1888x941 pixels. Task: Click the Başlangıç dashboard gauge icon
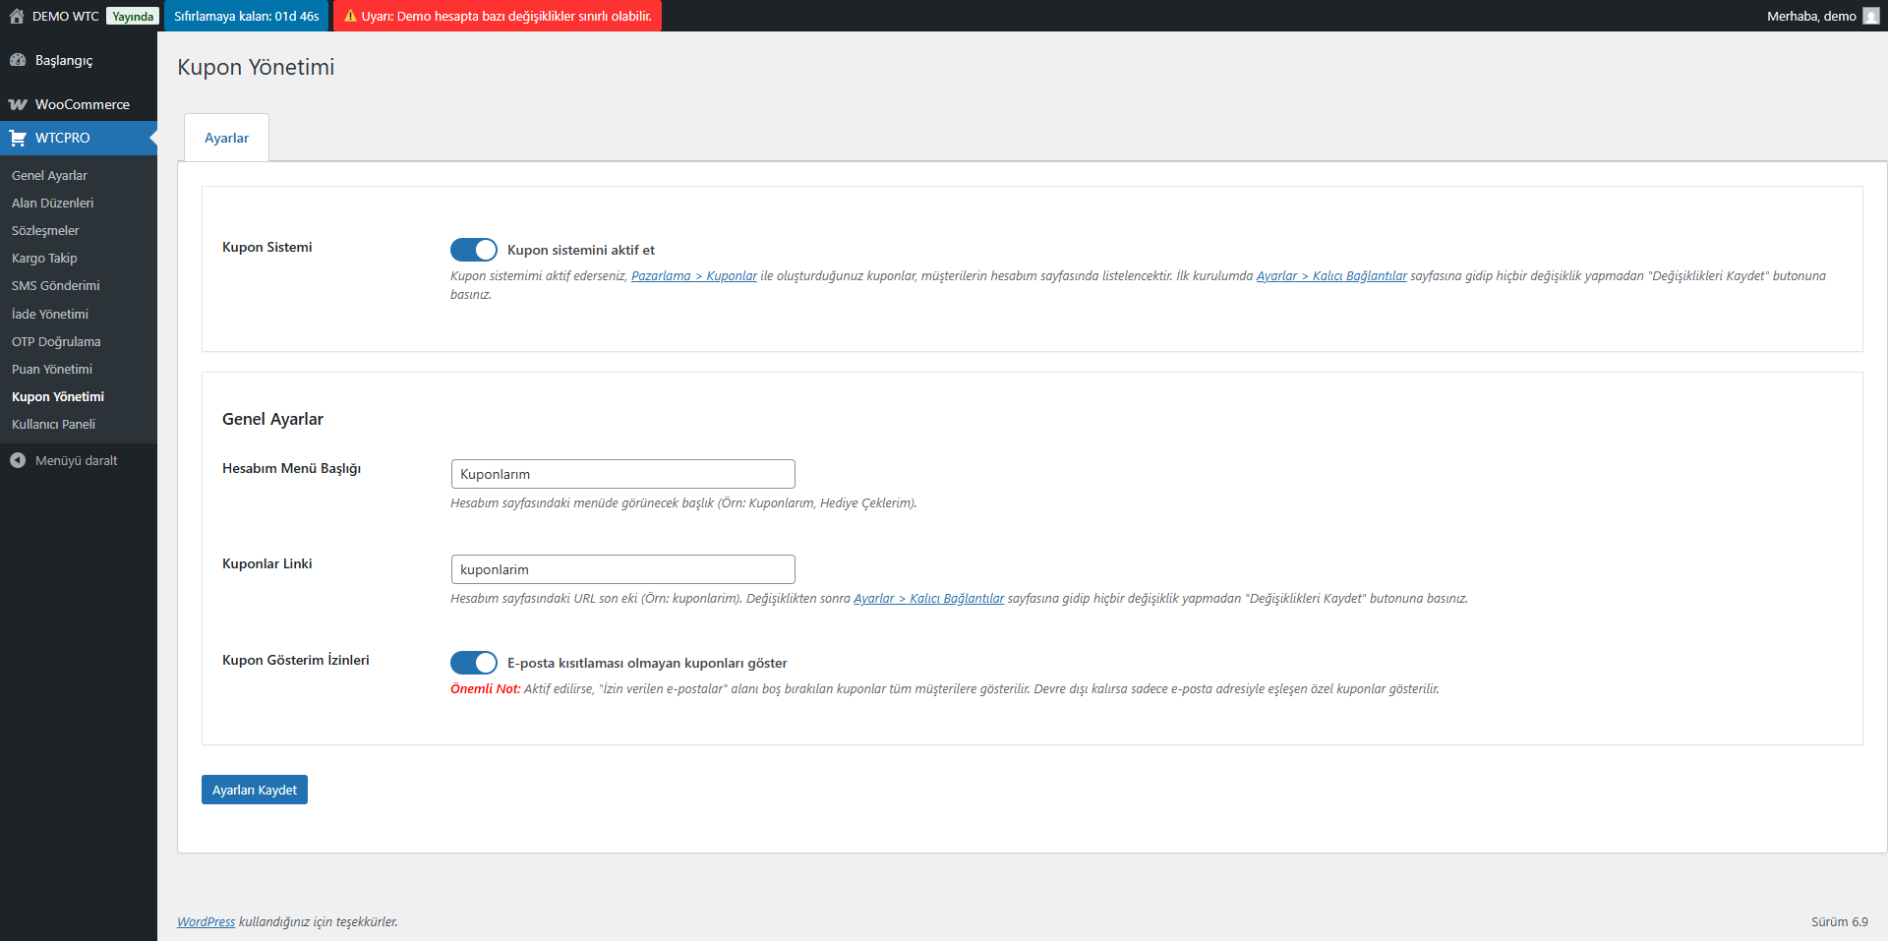[18, 60]
